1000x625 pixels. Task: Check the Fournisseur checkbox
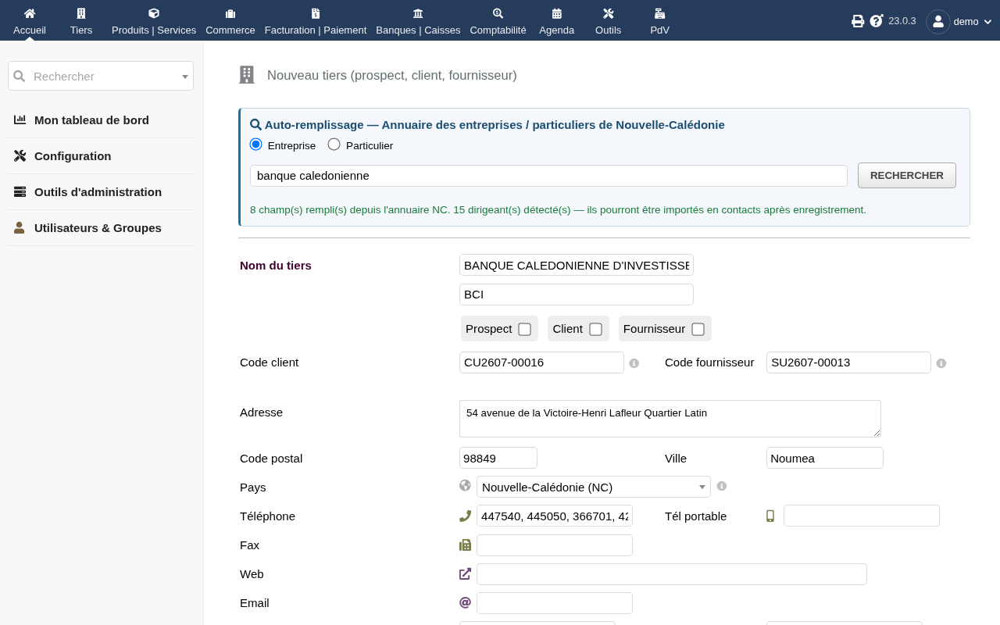pyautogui.click(x=698, y=329)
